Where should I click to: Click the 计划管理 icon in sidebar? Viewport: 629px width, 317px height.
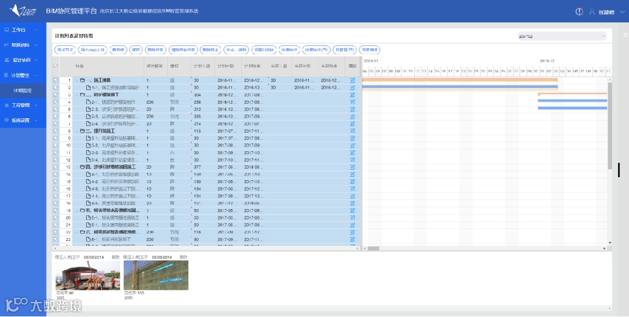(x=7, y=75)
